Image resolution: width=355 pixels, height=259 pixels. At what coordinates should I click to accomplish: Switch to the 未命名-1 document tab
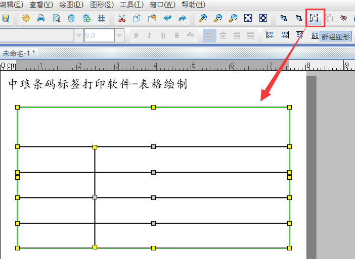tap(18, 53)
